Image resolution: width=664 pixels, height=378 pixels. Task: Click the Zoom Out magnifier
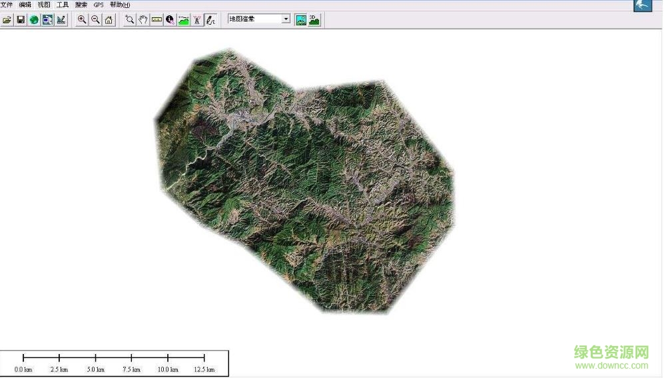point(95,19)
